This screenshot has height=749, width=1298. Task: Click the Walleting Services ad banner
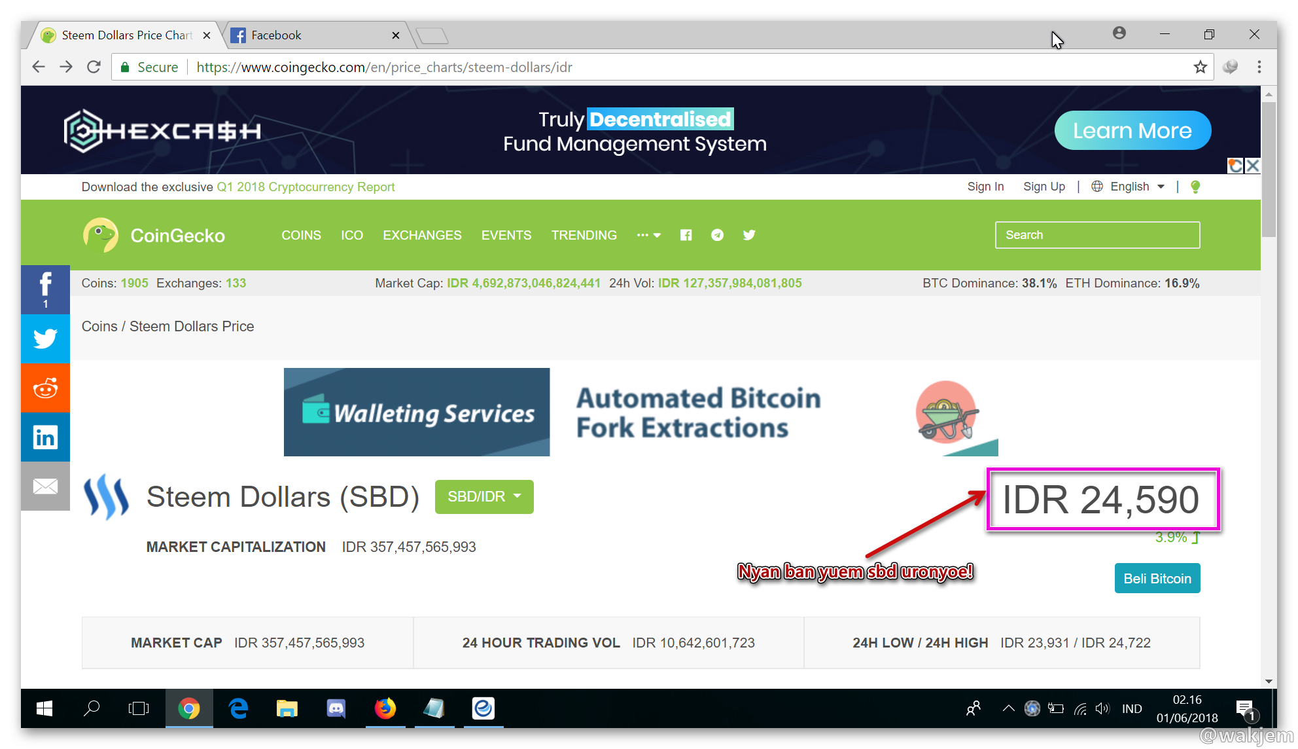[x=641, y=412]
